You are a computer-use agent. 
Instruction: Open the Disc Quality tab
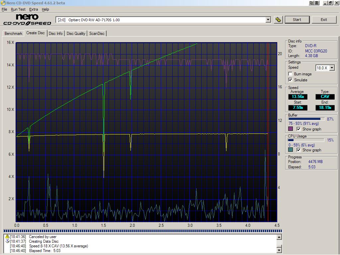tap(76, 34)
